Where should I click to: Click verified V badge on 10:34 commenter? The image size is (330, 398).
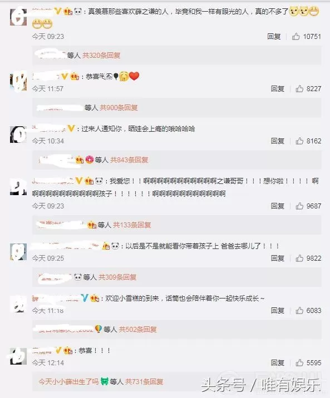pyautogui.click(x=71, y=128)
